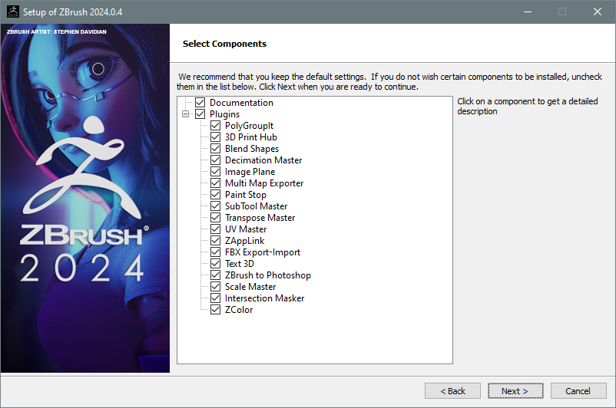
Task: Select the Blend Shapes label
Action: [252, 149]
